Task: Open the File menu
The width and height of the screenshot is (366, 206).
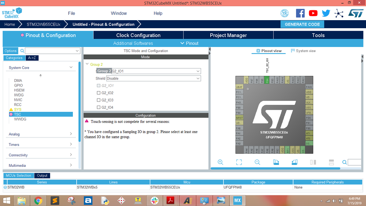Action: click(71, 13)
